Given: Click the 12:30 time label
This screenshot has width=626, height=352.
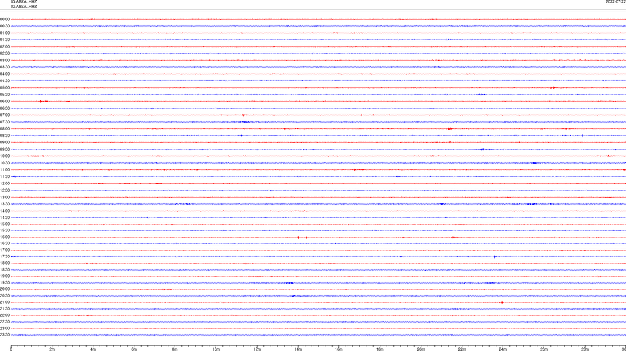Looking at the screenshot, I should [x=5, y=190].
